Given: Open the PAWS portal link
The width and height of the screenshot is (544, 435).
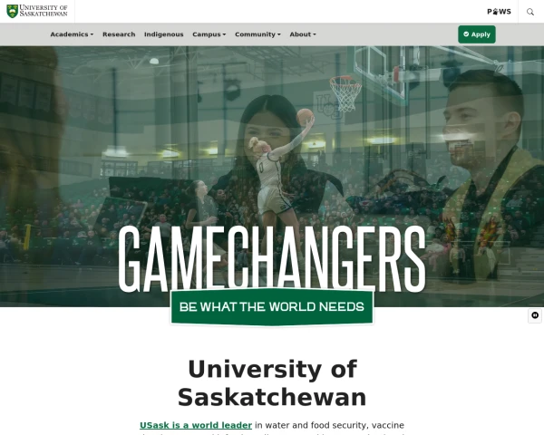Looking at the screenshot, I should click(499, 12).
